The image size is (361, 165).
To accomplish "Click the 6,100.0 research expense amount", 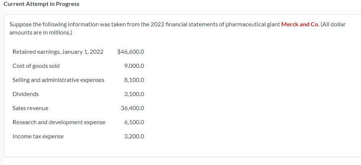I will [134, 122].
